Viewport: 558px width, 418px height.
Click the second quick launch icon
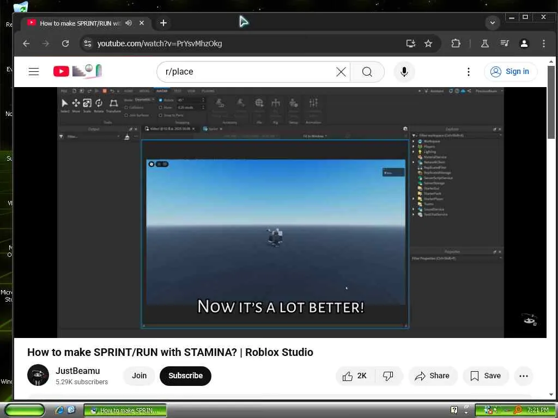click(71, 410)
